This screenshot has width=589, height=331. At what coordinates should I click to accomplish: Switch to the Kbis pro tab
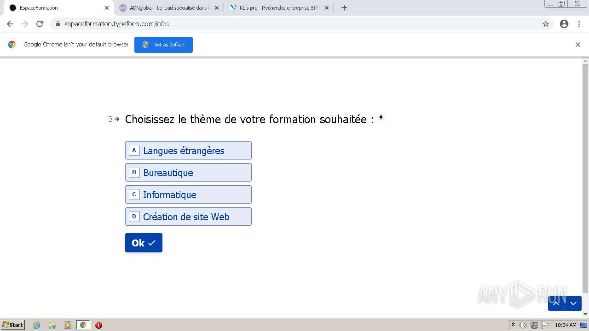coord(279,8)
